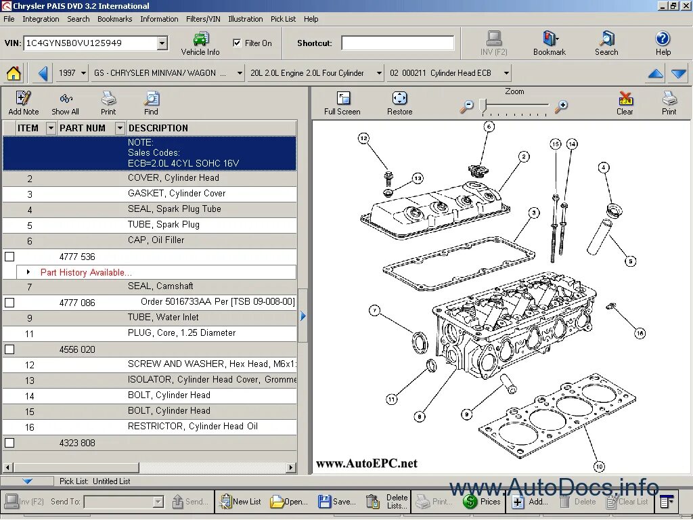Open the PART NUM column filter dropdown
The image size is (693, 520).
point(120,128)
